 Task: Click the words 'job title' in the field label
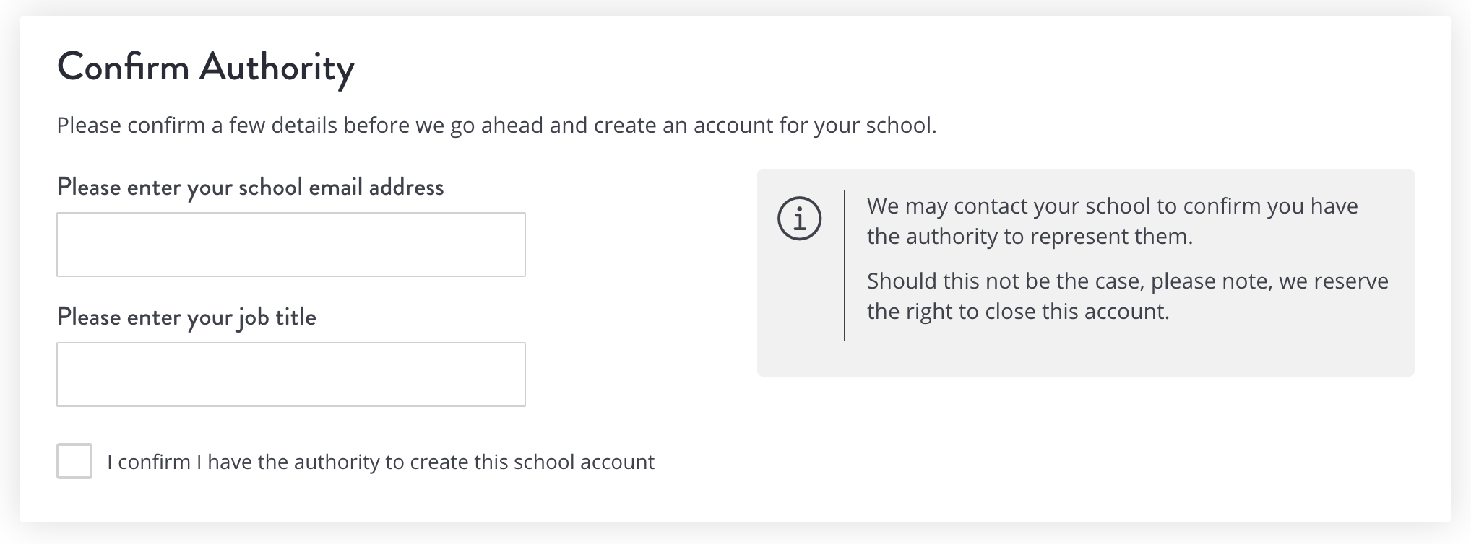tap(277, 317)
